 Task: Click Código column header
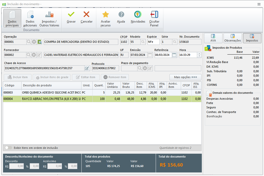click(12, 85)
